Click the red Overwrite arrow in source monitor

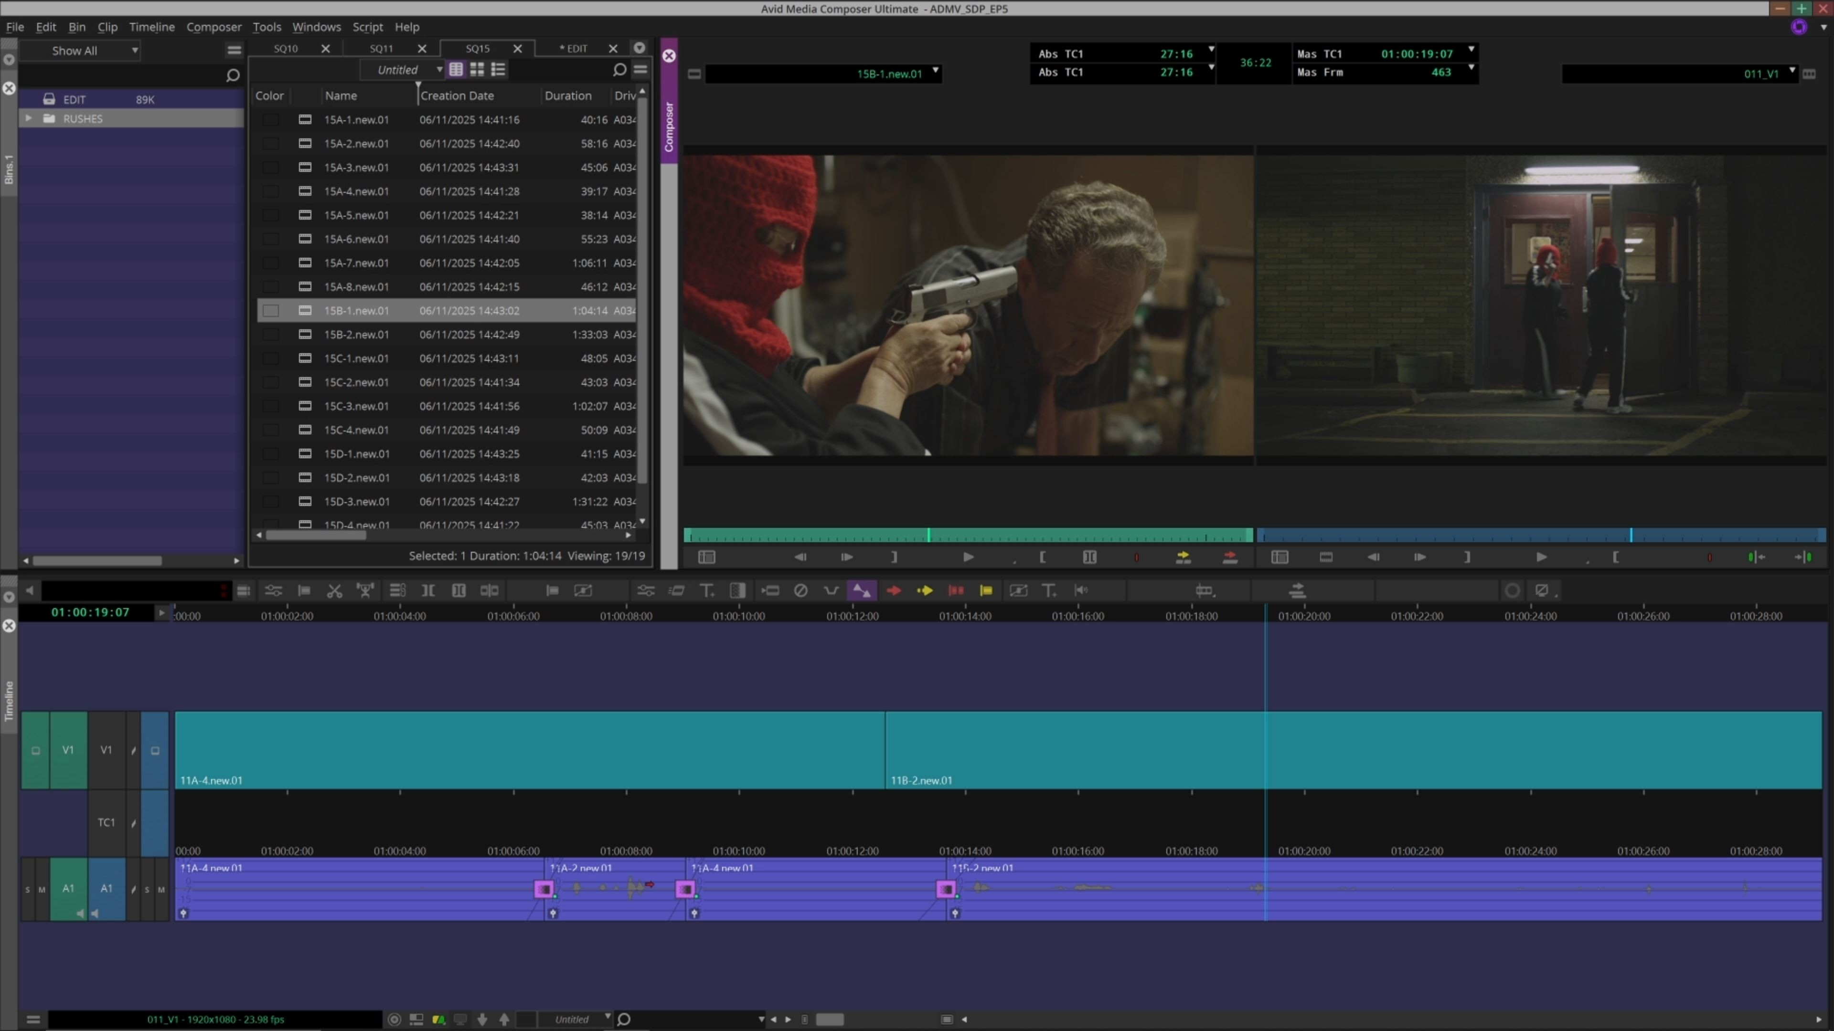coord(1229,557)
